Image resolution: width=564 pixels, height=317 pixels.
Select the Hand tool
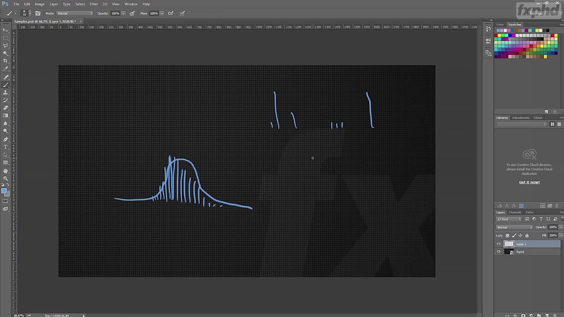pos(5,171)
